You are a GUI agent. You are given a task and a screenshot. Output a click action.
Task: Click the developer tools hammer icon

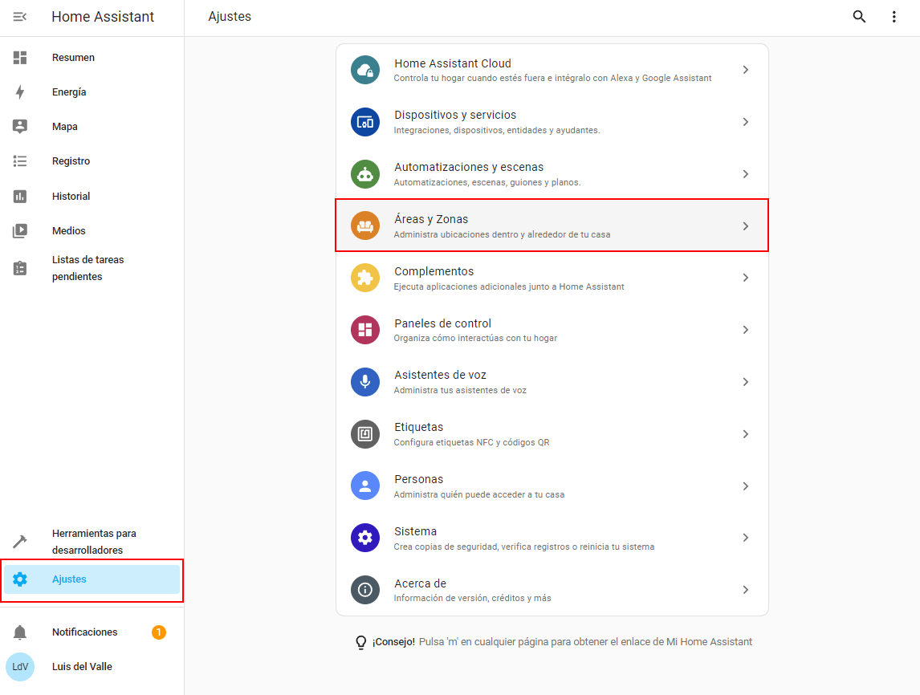pyautogui.click(x=20, y=542)
